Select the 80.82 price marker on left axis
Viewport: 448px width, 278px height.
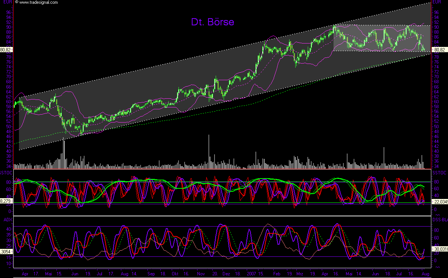point(6,49)
